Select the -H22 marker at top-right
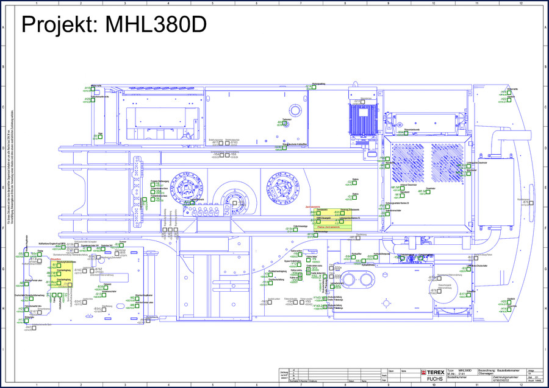 pyautogui.click(x=509, y=100)
